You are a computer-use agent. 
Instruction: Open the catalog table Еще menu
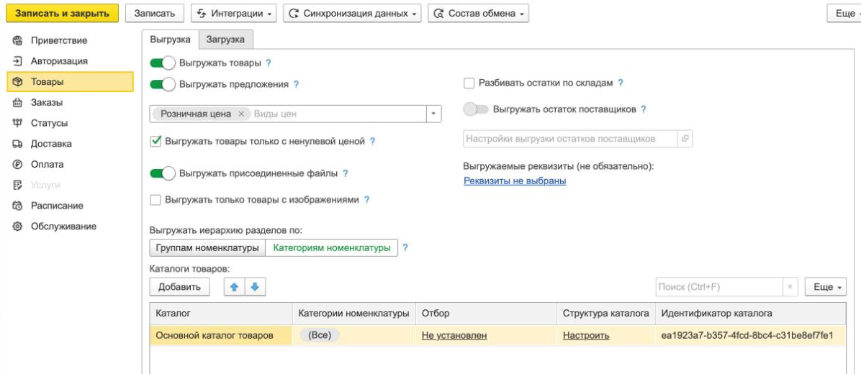(x=825, y=287)
